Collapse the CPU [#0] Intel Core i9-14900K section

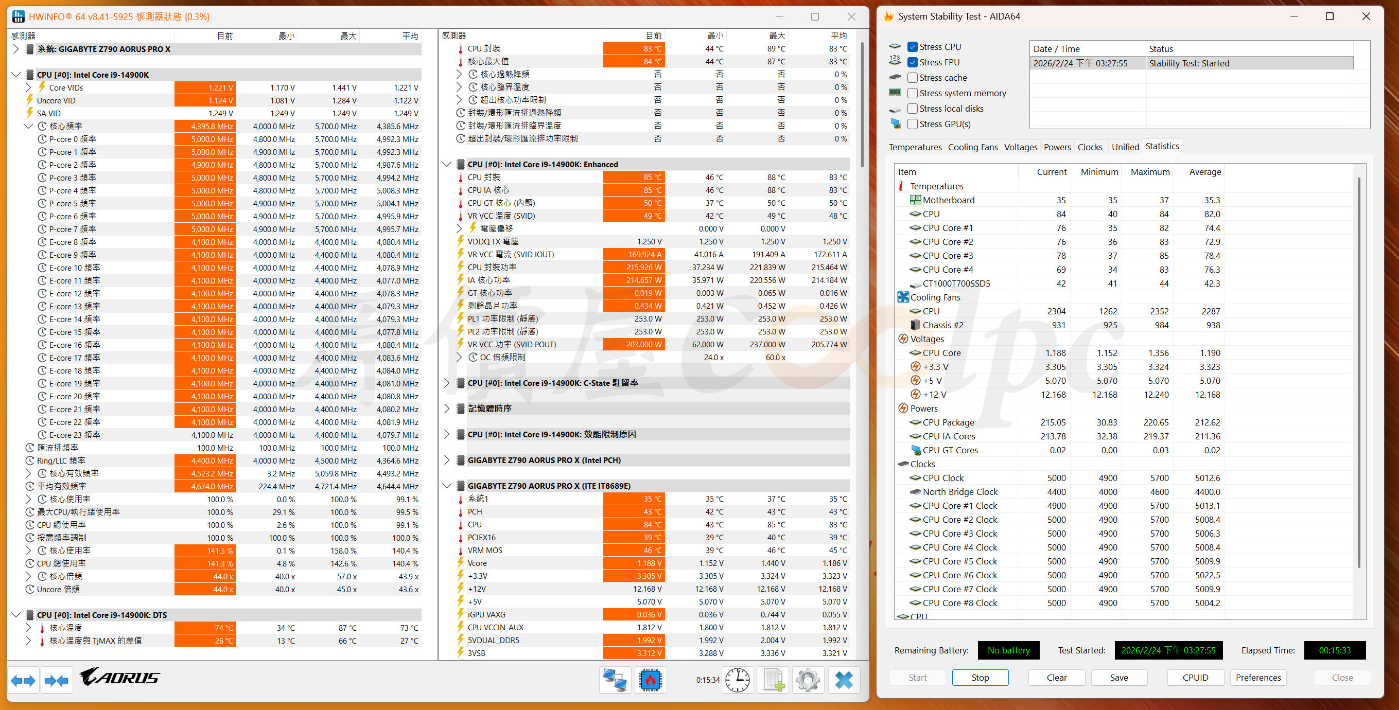tap(16, 75)
